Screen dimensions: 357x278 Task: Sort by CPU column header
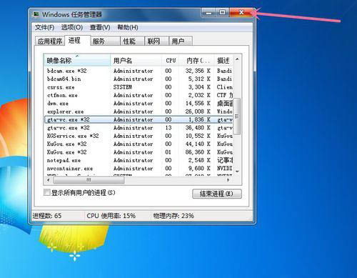[171, 60]
